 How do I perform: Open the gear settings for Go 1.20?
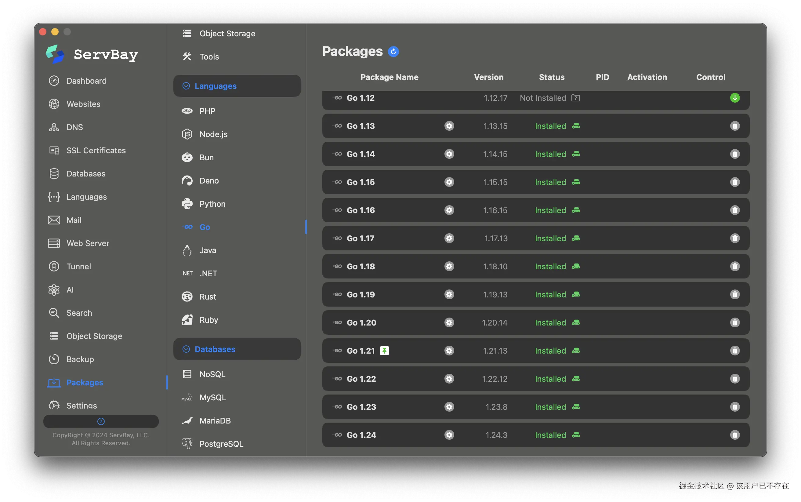pos(449,323)
